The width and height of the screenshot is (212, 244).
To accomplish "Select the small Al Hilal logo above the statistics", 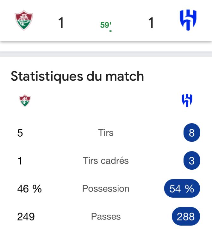I will click(x=187, y=101).
